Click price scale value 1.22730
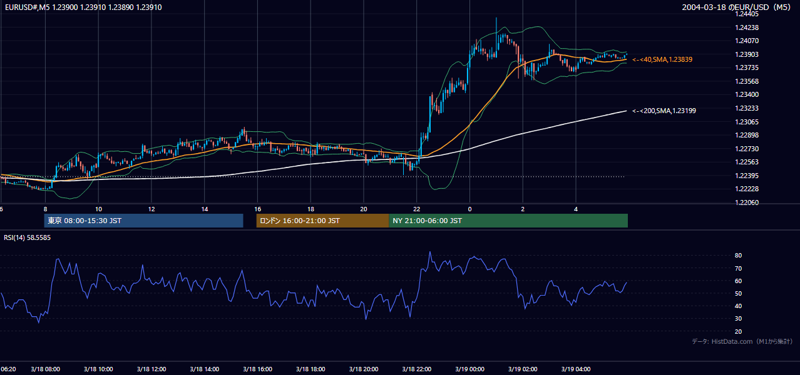 pos(747,149)
